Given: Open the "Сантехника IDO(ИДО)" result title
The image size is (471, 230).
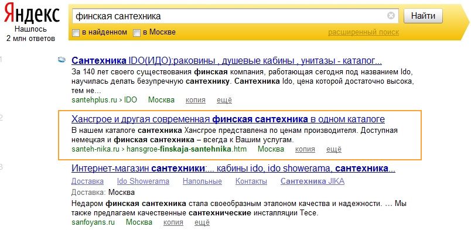Looking at the screenshot, I should 227,61.
